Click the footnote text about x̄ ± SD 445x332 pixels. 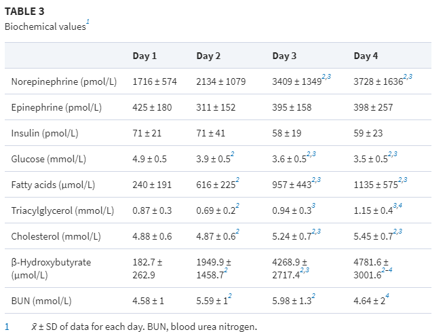pyautogui.click(x=144, y=327)
